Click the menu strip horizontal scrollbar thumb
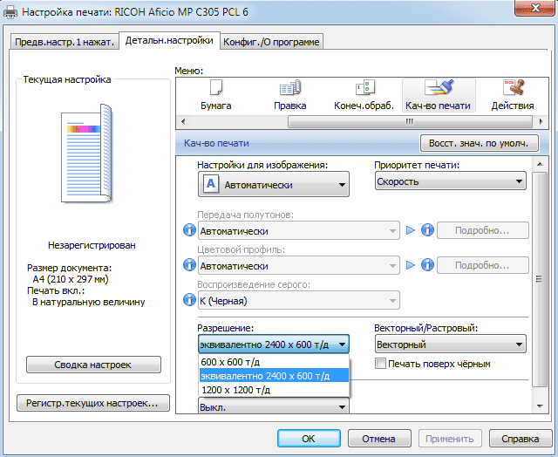 tap(410, 122)
